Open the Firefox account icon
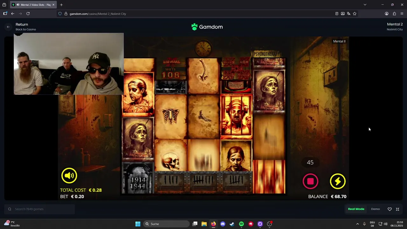The height and width of the screenshot is (229, 407). (x=387, y=14)
